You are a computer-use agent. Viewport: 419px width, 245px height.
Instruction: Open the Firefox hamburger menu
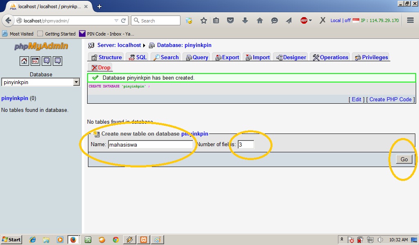coord(410,20)
